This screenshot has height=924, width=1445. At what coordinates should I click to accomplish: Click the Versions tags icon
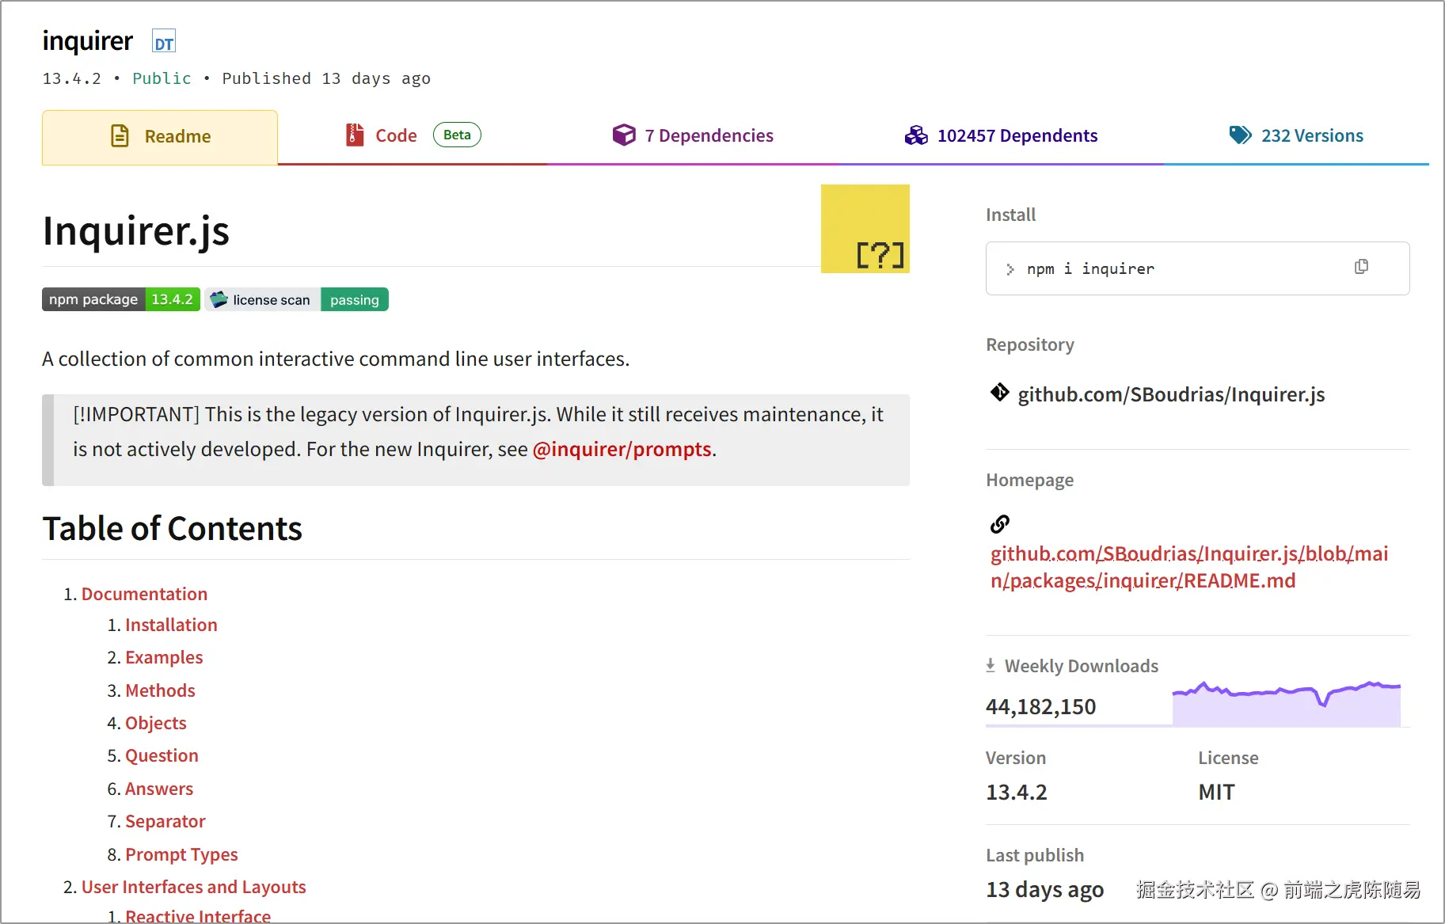[1240, 135]
